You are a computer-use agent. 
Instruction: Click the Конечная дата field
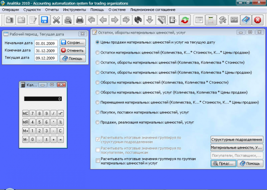pos(46,51)
